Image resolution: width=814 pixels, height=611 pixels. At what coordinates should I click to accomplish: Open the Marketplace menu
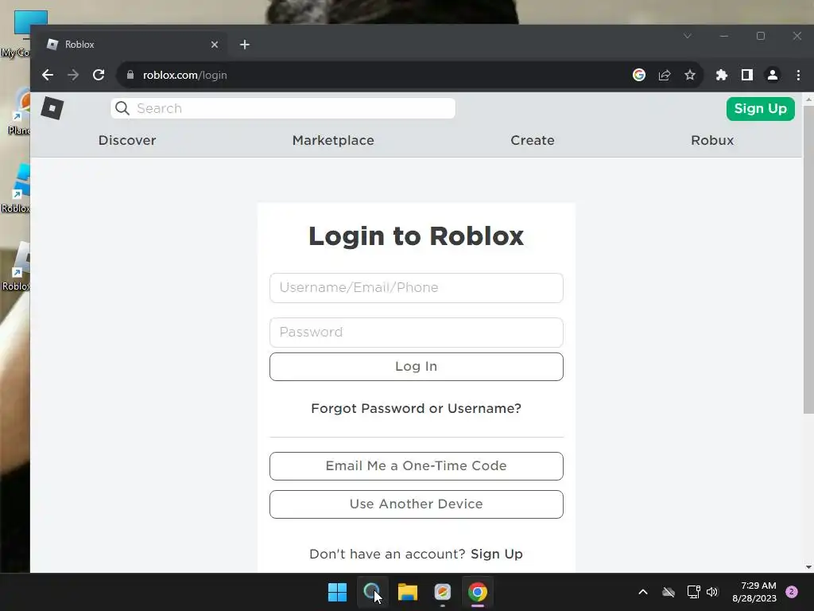[x=333, y=140]
